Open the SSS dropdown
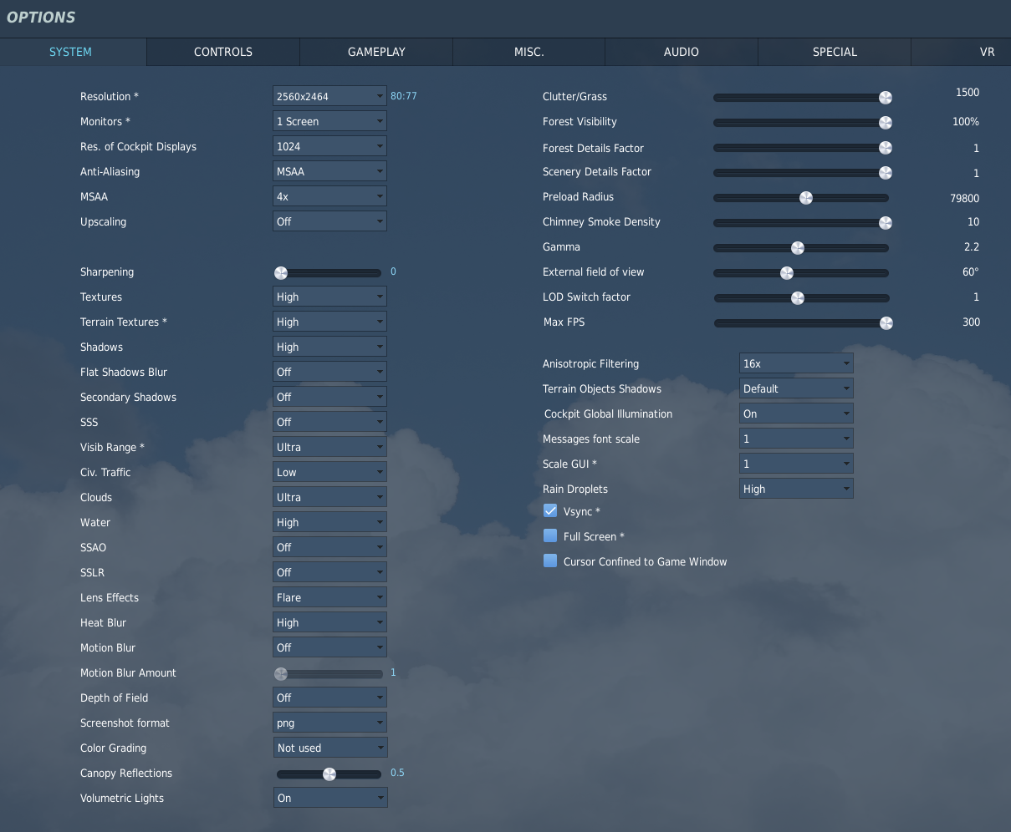The height and width of the screenshot is (832, 1011). (329, 422)
